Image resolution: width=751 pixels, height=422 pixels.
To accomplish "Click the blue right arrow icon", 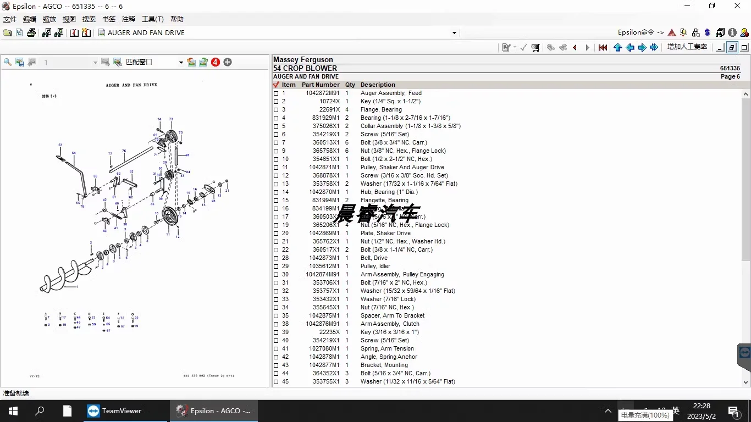I will point(642,48).
